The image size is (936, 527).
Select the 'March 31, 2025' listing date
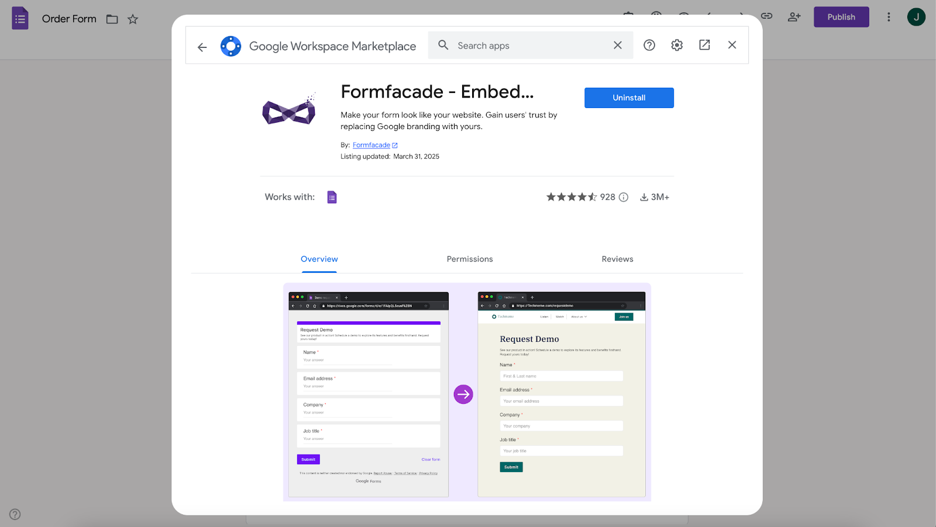coord(416,157)
